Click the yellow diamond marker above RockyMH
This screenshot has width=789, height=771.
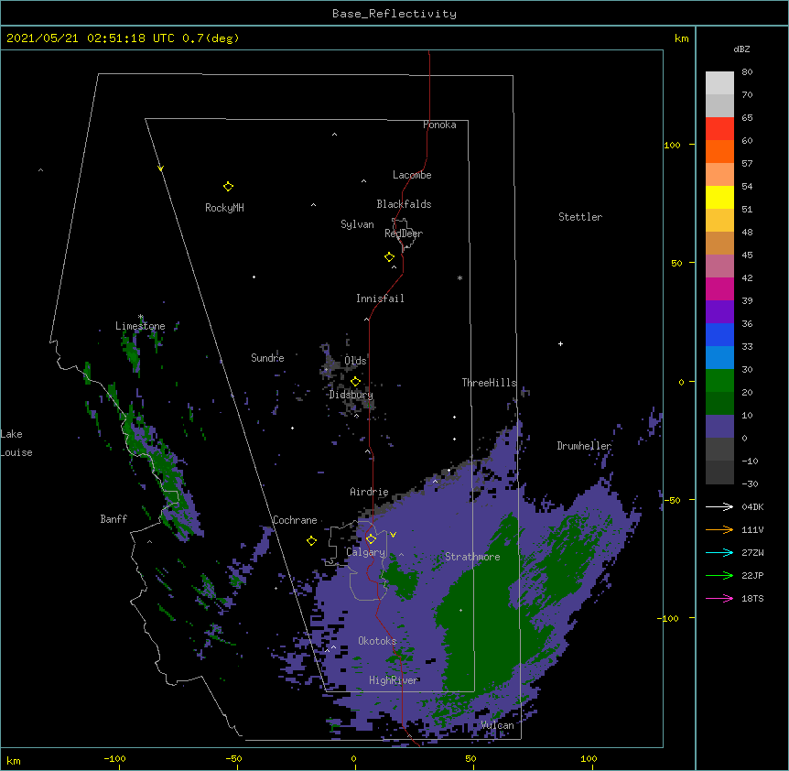(x=228, y=187)
